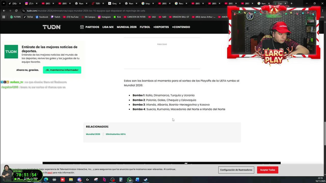Click the 'aquí' link in cookie notice
326x183 pixels.
pos(50,173)
